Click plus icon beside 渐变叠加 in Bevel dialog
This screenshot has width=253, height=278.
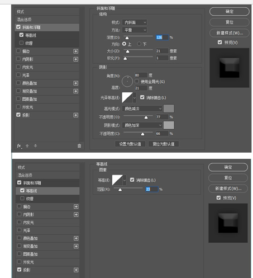point(76,91)
